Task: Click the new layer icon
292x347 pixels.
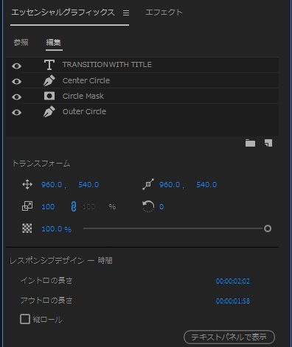Action: click(268, 143)
